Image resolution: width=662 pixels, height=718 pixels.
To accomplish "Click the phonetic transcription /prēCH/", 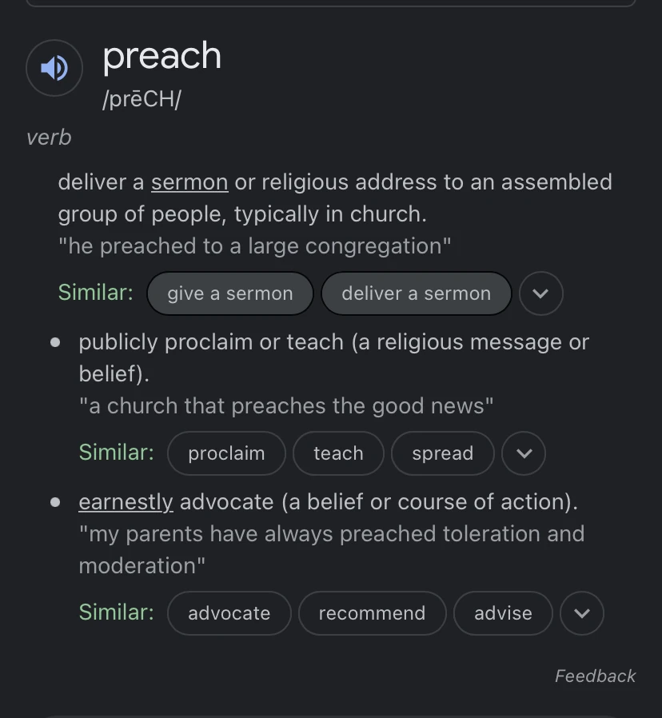I will [x=142, y=99].
